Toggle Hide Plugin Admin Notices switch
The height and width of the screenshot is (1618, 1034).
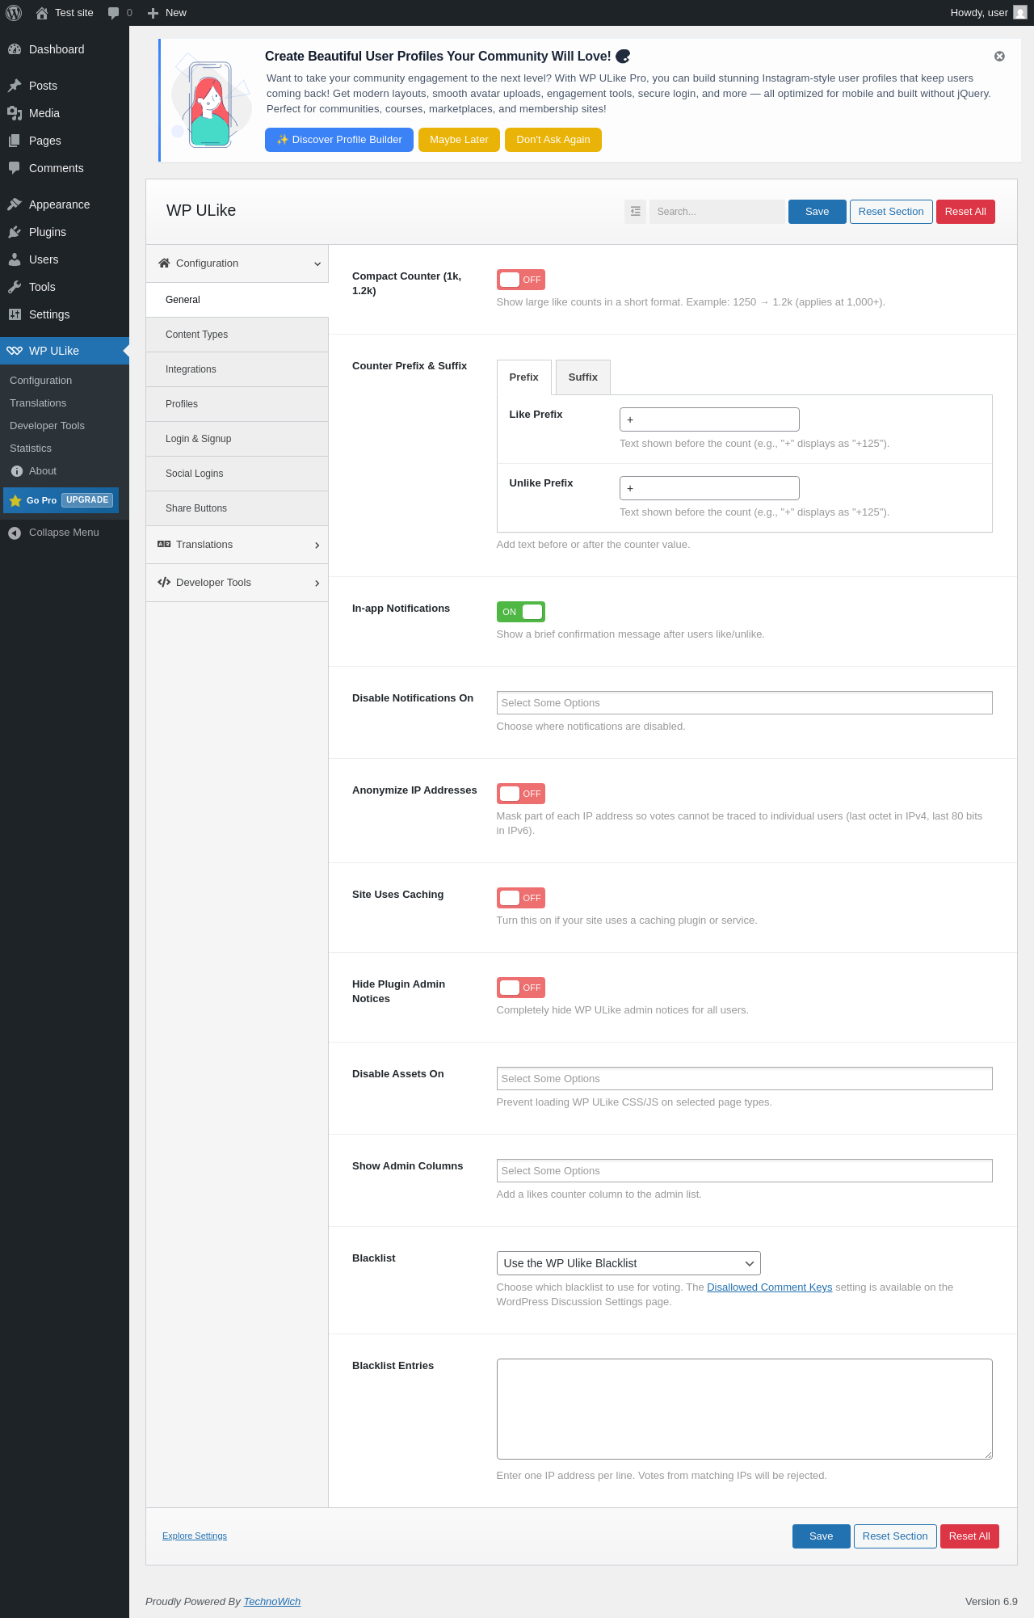pos(521,988)
